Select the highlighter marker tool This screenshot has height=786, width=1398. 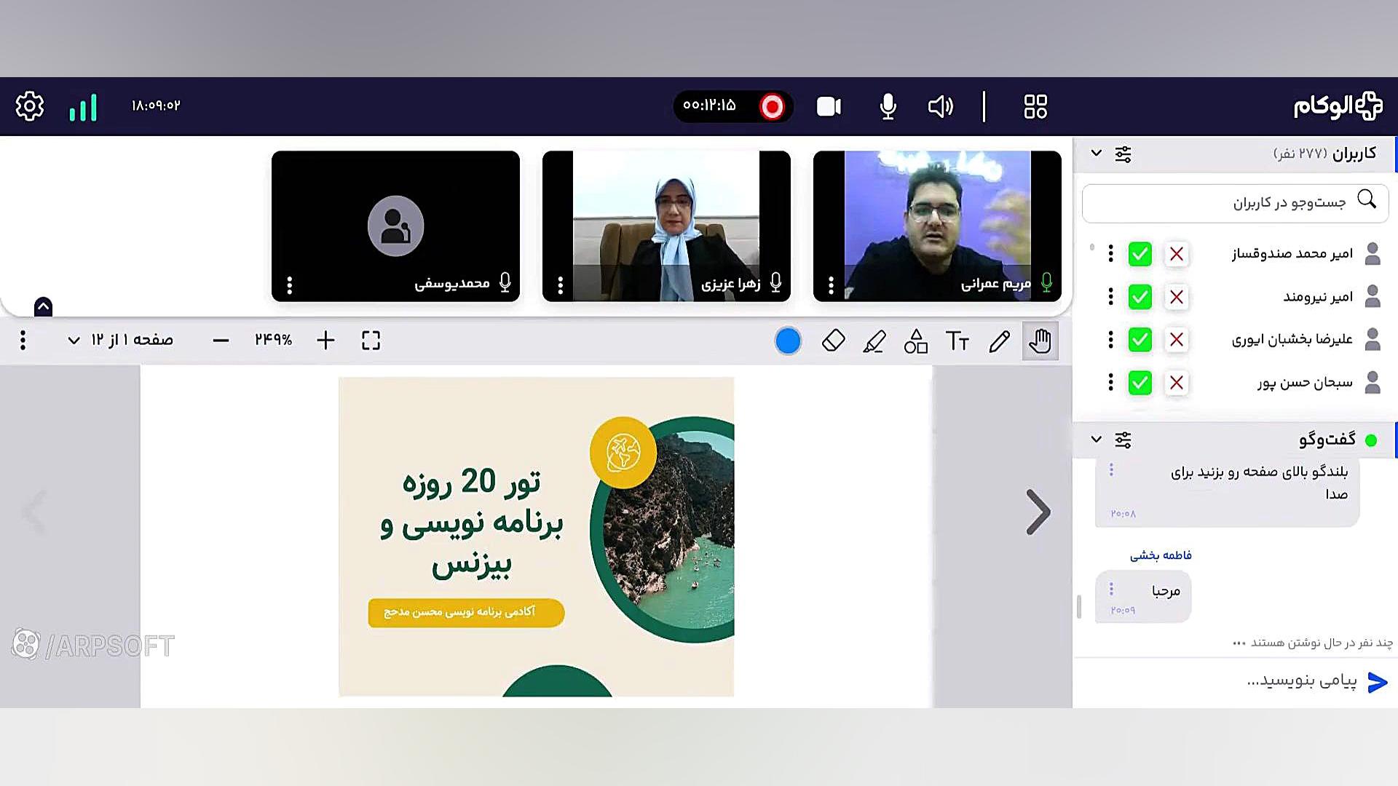pos(874,341)
